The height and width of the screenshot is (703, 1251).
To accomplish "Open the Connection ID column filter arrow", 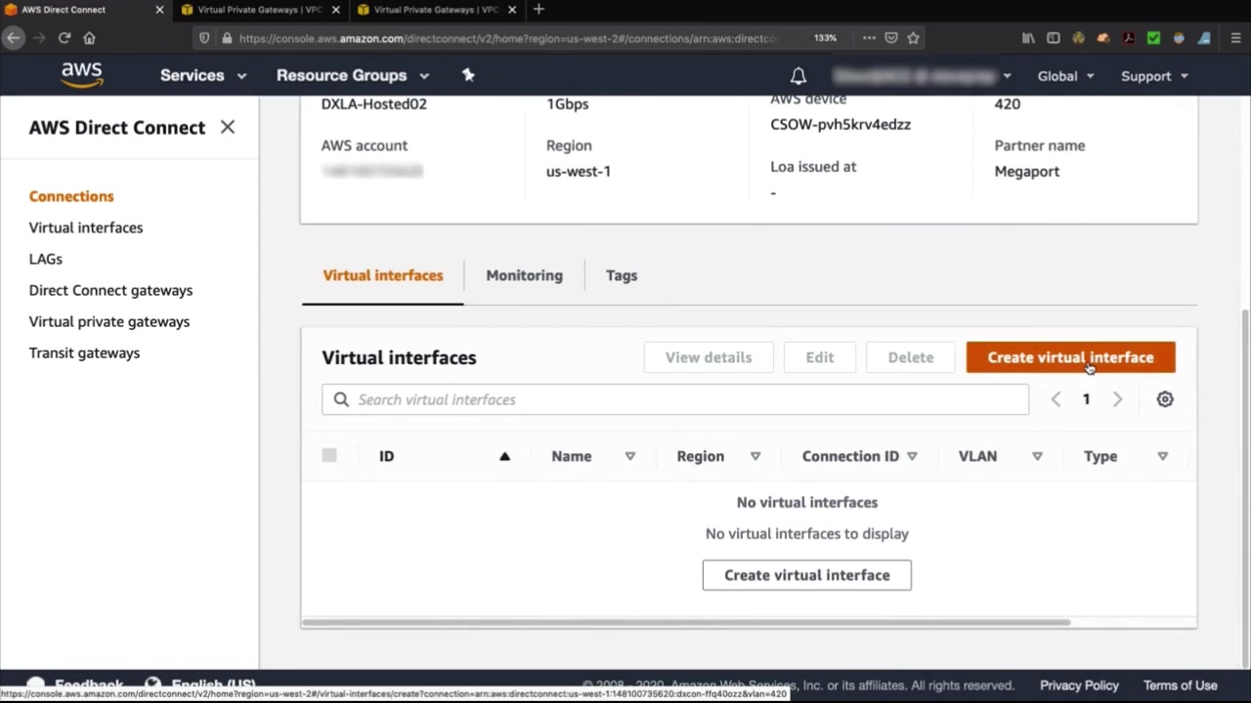I will coord(912,456).
